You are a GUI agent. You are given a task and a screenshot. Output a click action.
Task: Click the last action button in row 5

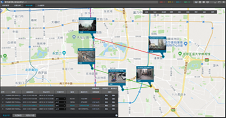114,109
